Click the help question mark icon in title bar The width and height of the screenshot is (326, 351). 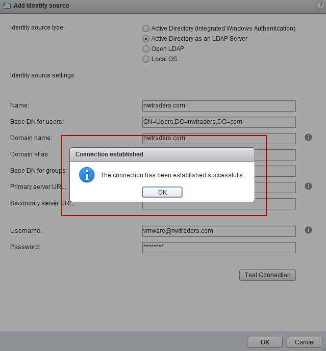coord(320,5)
